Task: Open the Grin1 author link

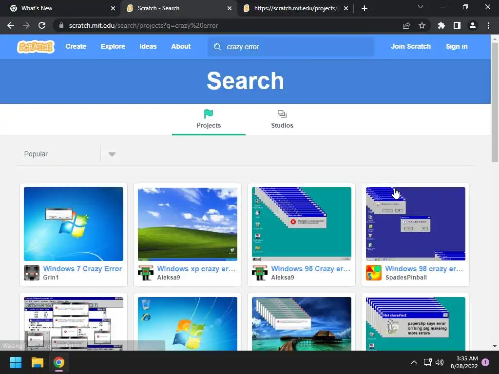Action: (x=51, y=277)
